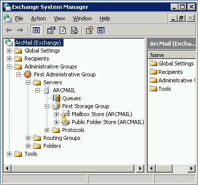This screenshot has width=198, height=185.
Task: Expand the Recipients tree node
Action: coord(9,59)
